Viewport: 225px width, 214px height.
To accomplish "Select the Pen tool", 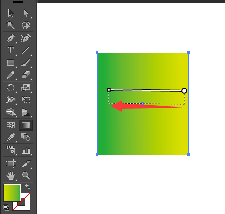I will (11, 38).
